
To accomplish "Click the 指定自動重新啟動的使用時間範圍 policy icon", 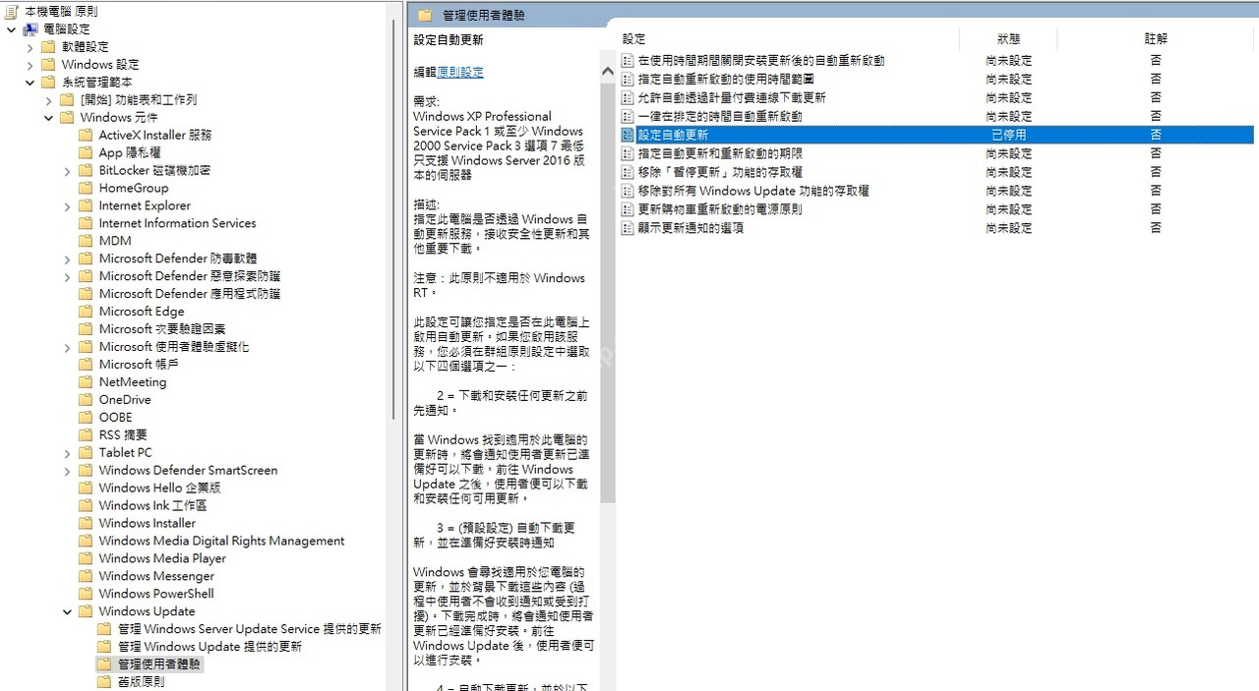I will 628,79.
